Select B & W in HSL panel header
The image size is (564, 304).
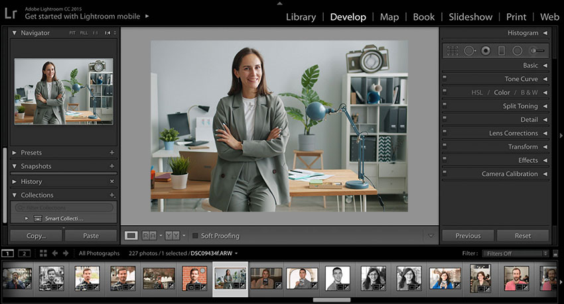529,93
